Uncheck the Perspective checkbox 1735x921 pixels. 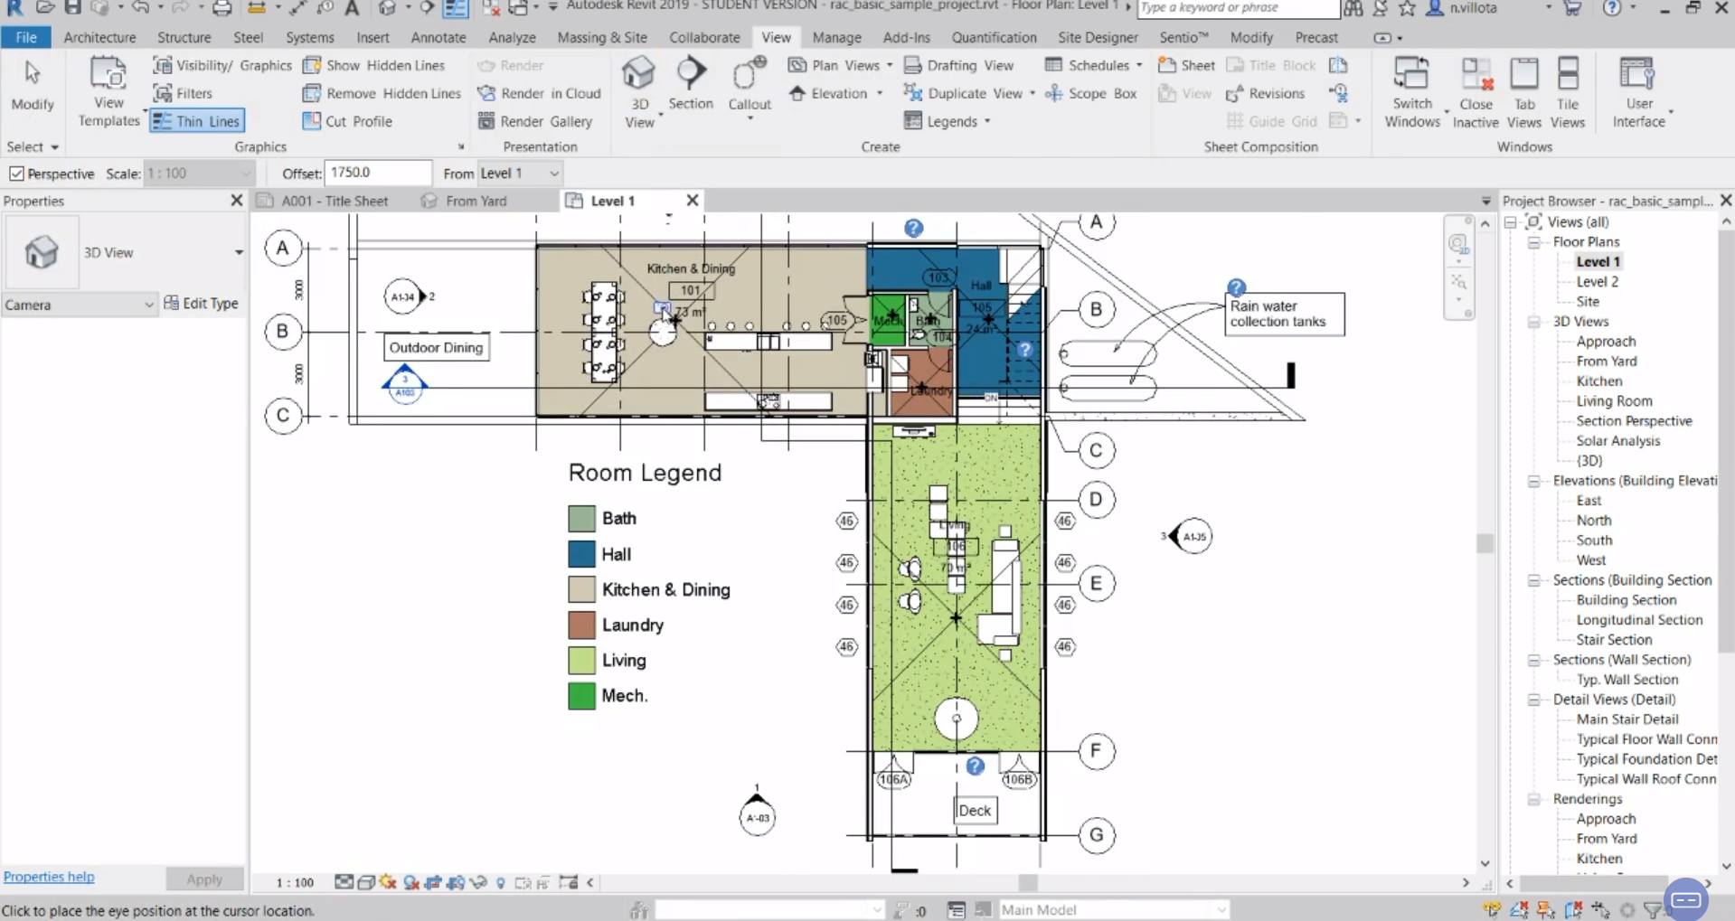click(16, 174)
